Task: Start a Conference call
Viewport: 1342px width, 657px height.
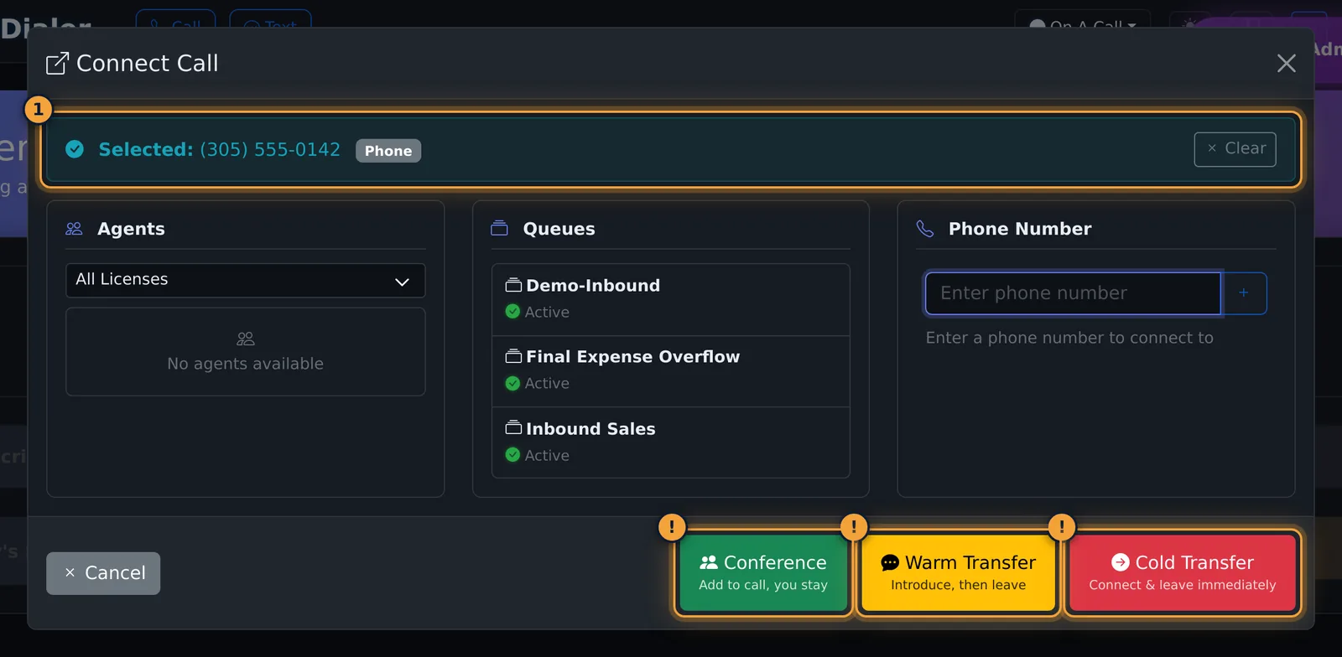Action: 762,572
